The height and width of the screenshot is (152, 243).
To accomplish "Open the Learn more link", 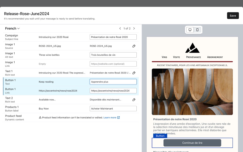I will click(x=110, y=118).
